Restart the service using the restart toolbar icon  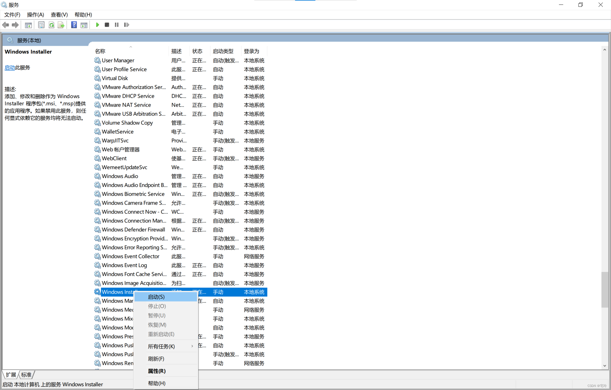coord(126,25)
